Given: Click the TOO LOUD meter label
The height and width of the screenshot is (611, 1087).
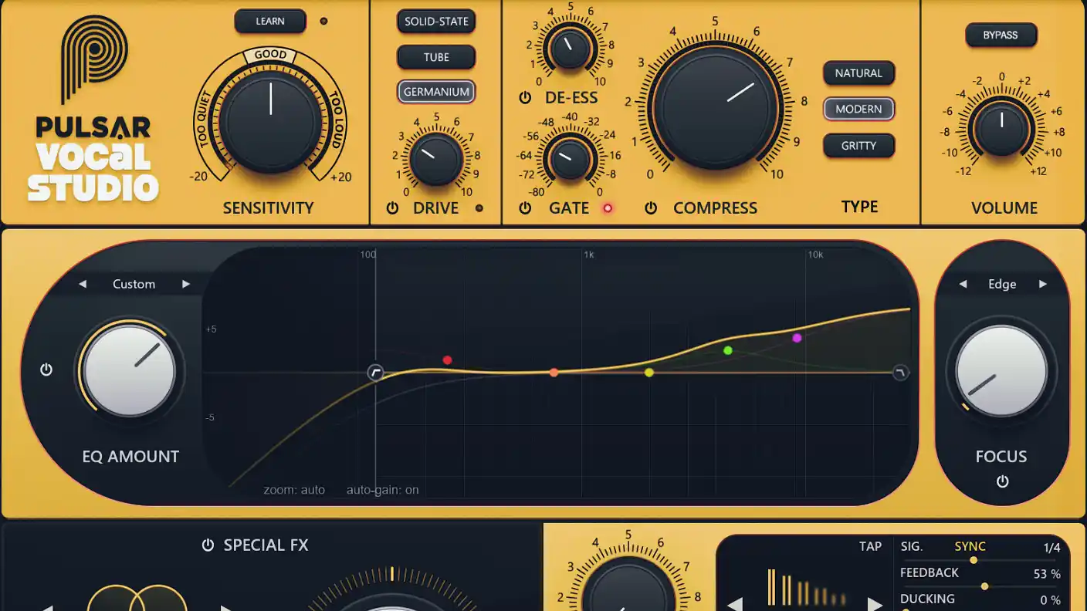Looking at the screenshot, I should [338, 120].
